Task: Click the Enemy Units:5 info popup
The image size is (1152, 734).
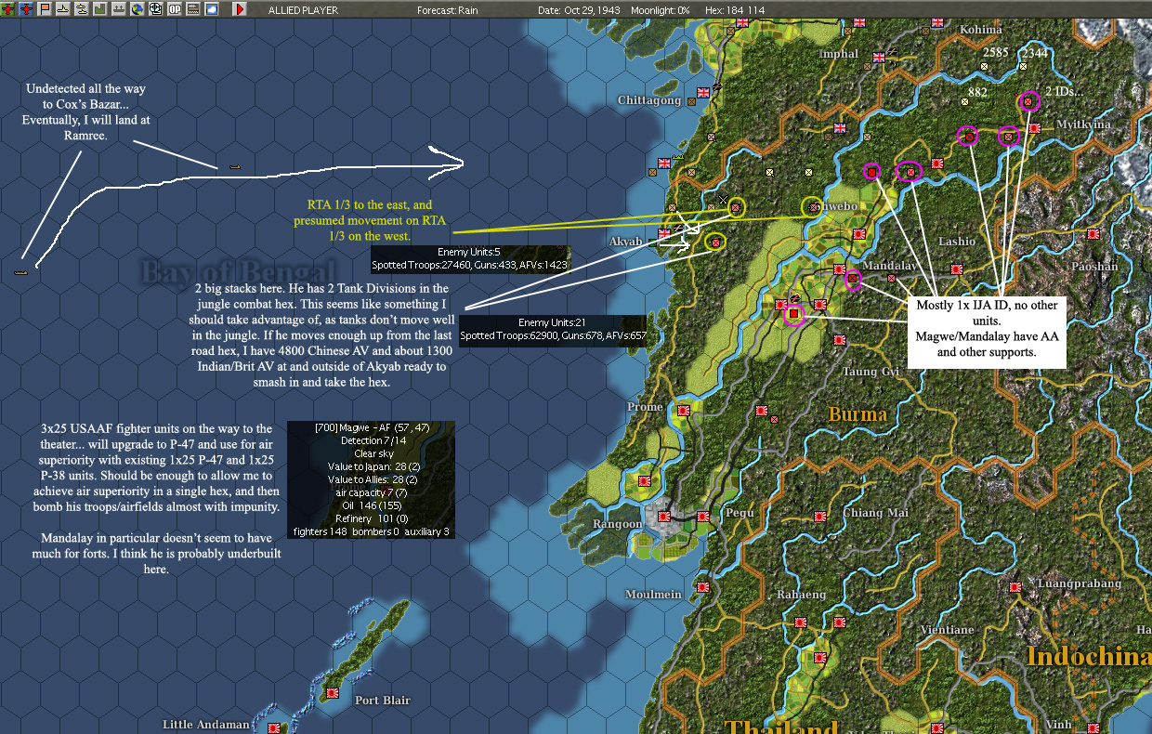Action: 470,258
